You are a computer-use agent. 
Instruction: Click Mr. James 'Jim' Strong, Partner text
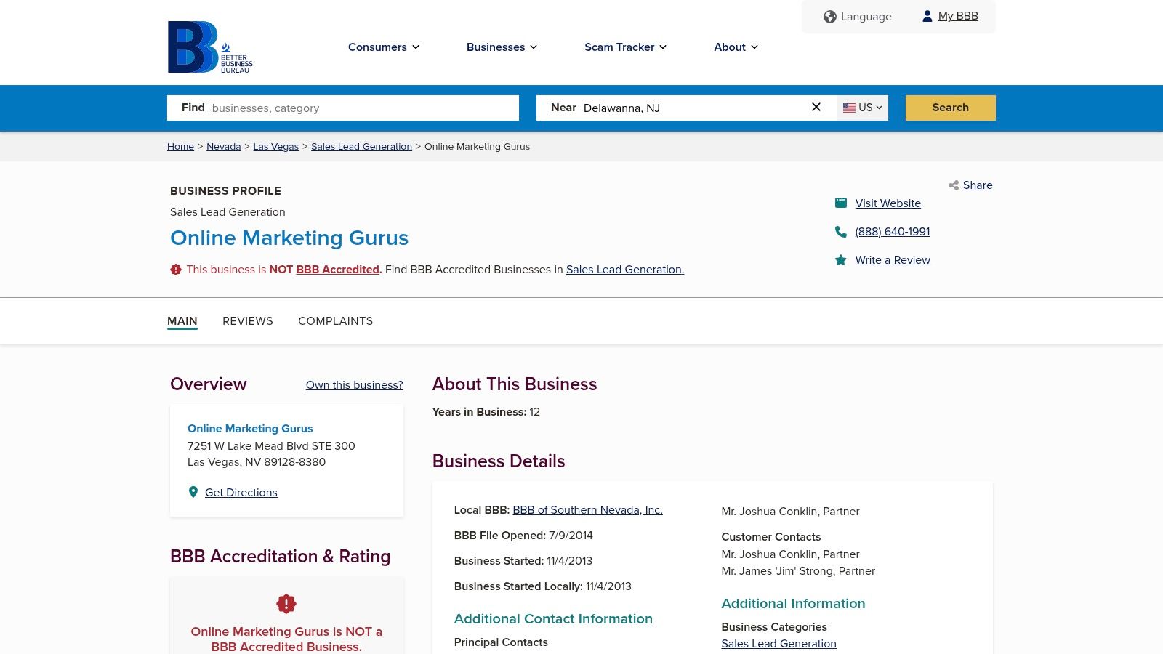pyautogui.click(x=798, y=571)
